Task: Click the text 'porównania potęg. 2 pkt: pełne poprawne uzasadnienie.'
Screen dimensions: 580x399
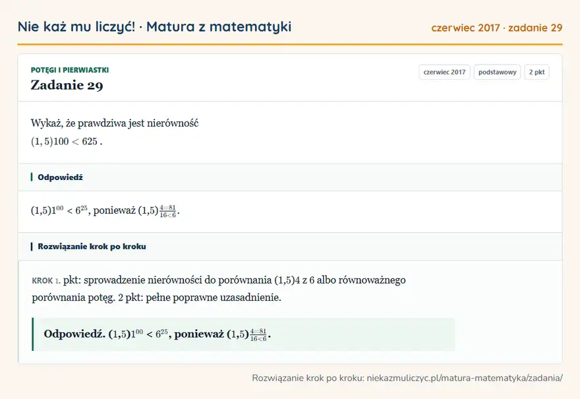Action: (156, 297)
